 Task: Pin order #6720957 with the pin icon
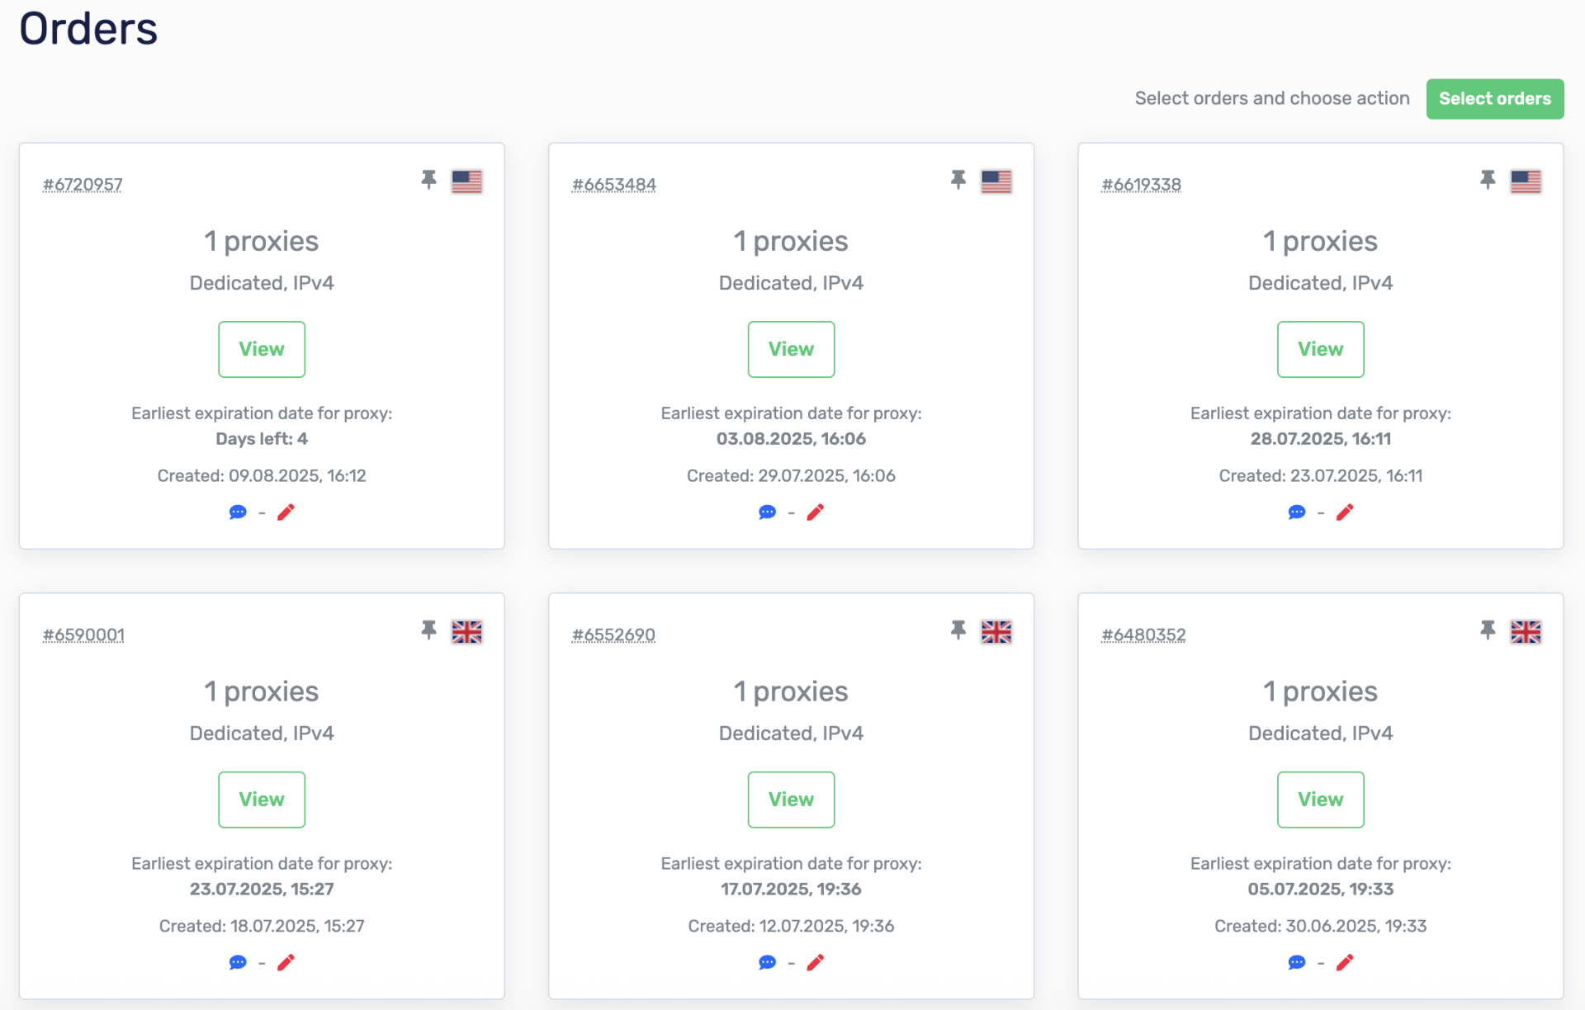pyautogui.click(x=428, y=180)
